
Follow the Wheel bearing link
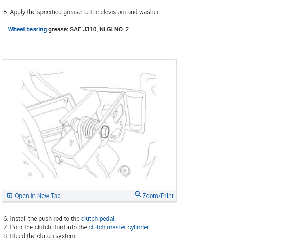(x=27, y=29)
